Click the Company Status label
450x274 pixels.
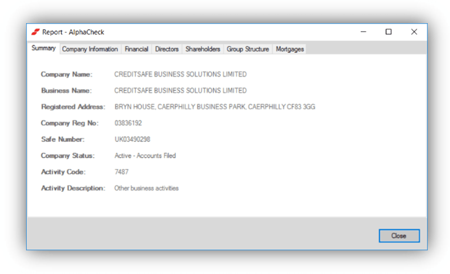pyautogui.click(x=68, y=155)
